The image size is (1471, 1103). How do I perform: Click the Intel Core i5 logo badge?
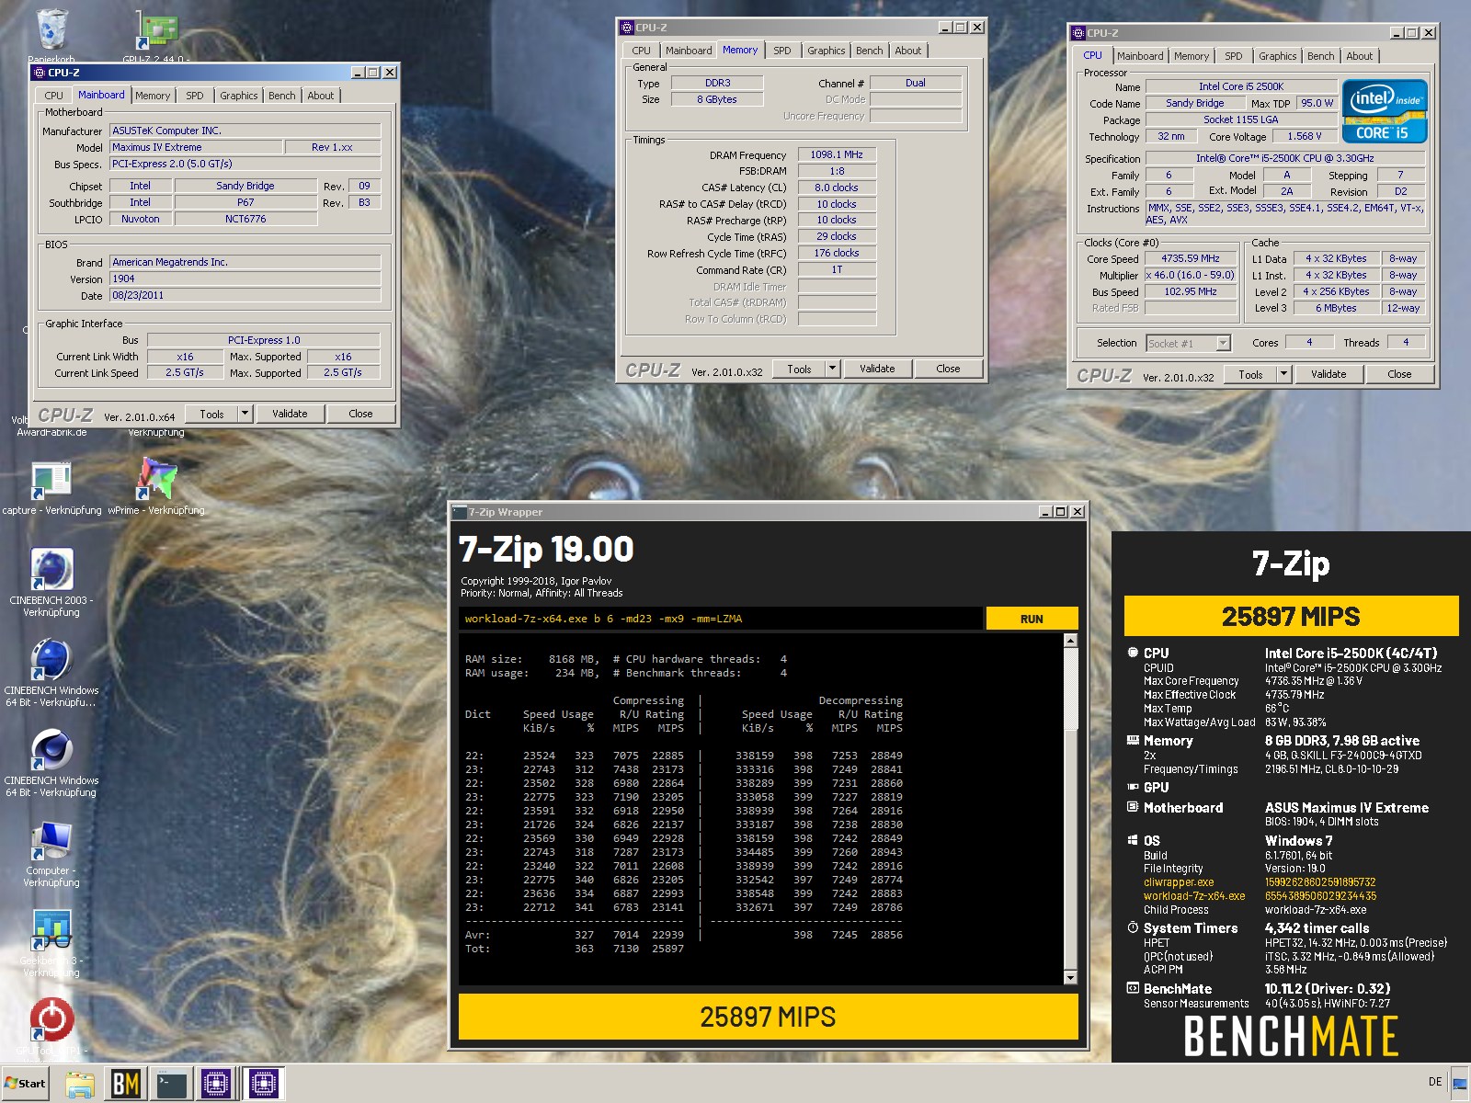point(1385,111)
